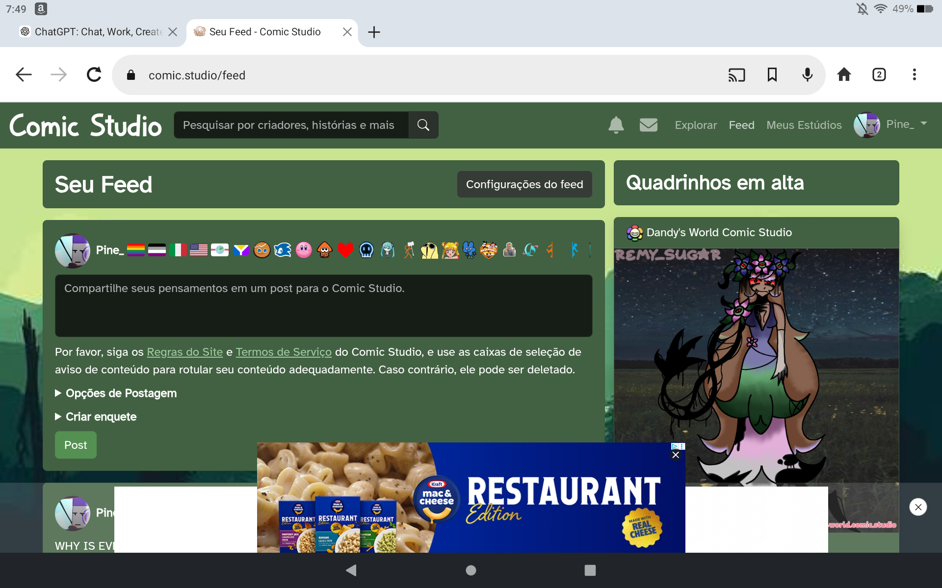Go to the browser home page
Viewport: 942px width, 588px height.
coord(844,74)
